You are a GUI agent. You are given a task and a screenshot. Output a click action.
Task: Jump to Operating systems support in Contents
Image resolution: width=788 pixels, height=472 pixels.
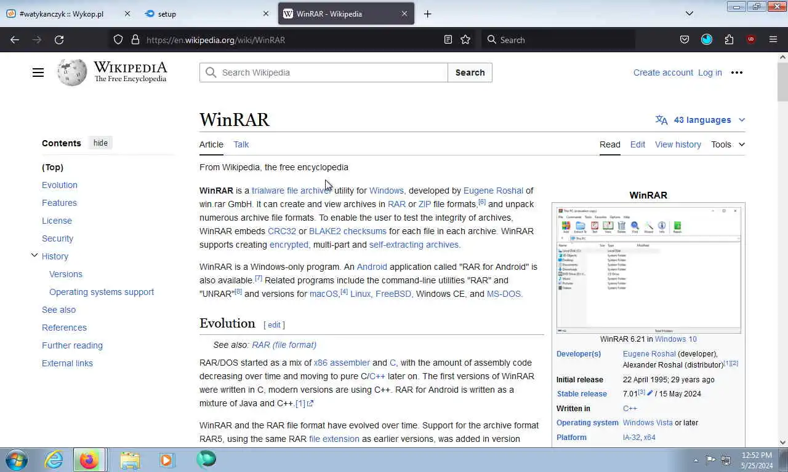pos(102,292)
